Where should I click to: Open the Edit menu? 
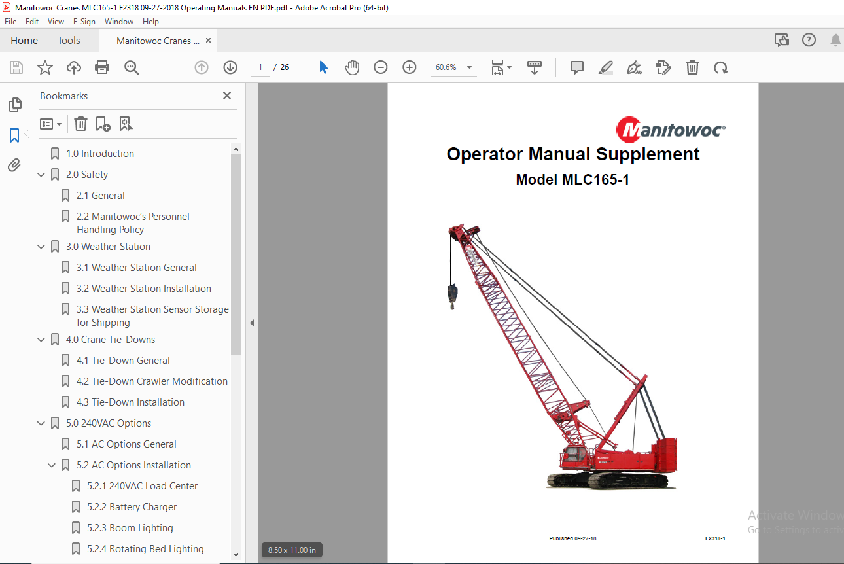(x=32, y=21)
